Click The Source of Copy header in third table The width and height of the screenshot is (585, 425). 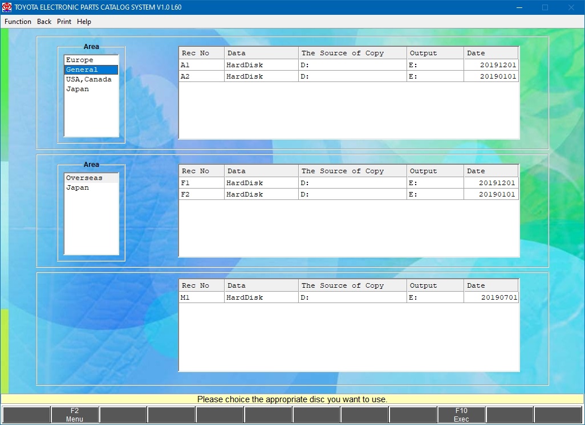coord(352,285)
